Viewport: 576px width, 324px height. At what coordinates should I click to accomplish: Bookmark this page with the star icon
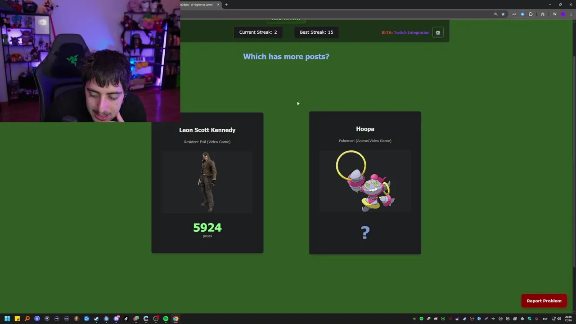[503, 14]
